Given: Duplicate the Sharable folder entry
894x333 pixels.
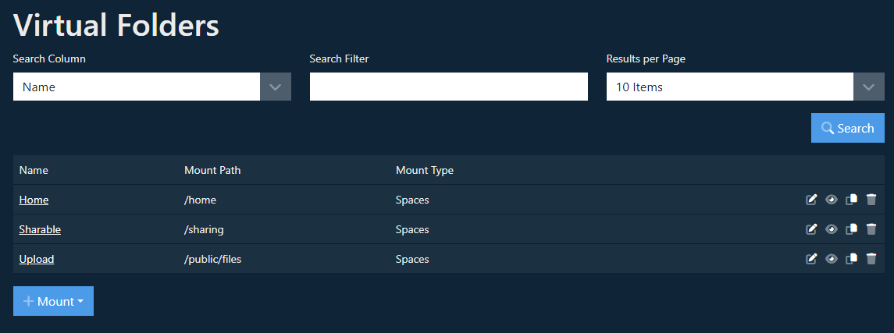Looking at the screenshot, I should point(851,228).
